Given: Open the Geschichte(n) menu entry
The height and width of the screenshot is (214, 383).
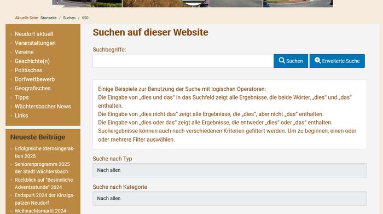Looking at the screenshot, I should coord(32,61).
